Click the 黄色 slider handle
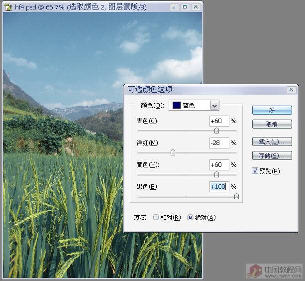This screenshot has width=305, height=281. pyautogui.click(x=216, y=174)
